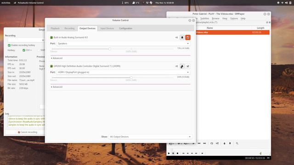This screenshot has height=165, width=294.
Task: Click Built-in Audio volume slider handle
Action: click(110, 49)
